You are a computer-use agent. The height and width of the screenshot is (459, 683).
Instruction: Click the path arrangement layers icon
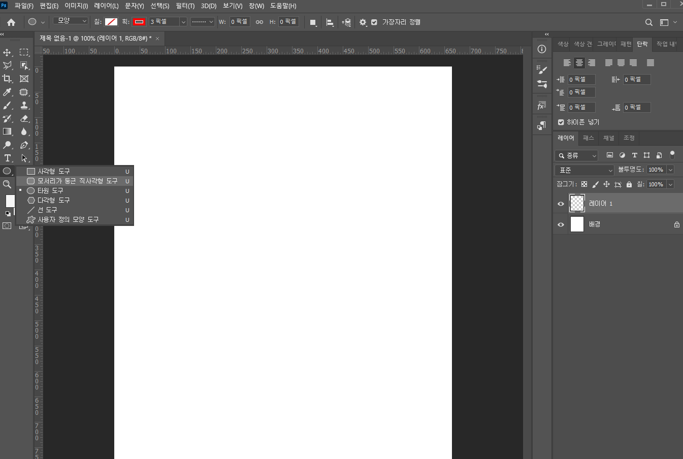click(x=346, y=22)
